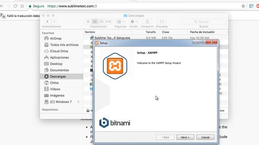
Task: Click the XAMPP logo in the wizard
Action: [x=115, y=66]
